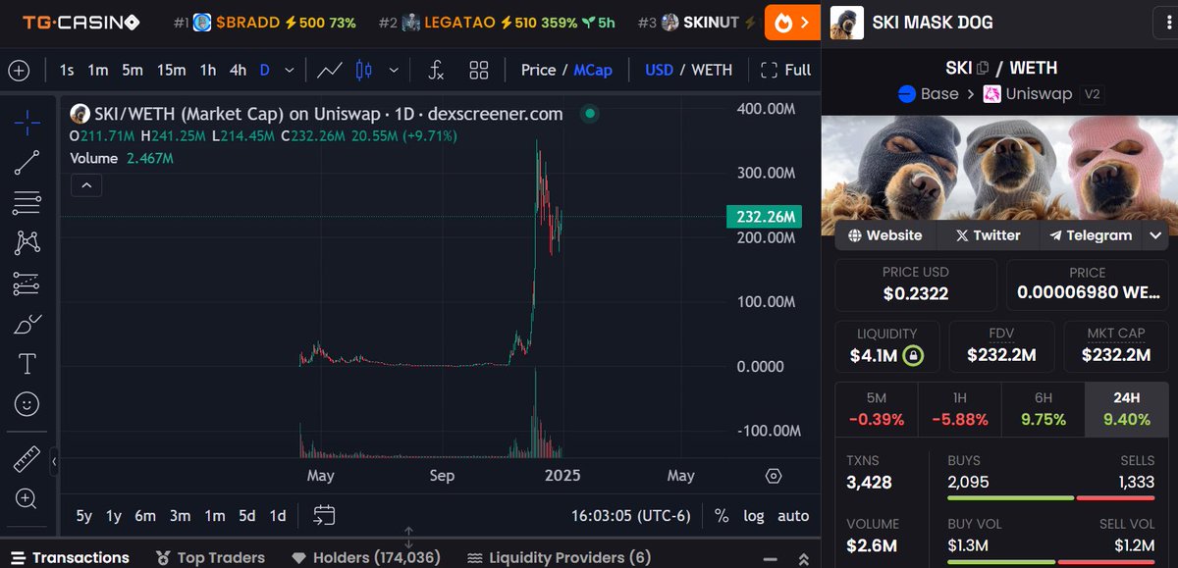This screenshot has width=1178, height=568.
Task: Open the Fibonacci retracement tool
Action: pos(27,203)
